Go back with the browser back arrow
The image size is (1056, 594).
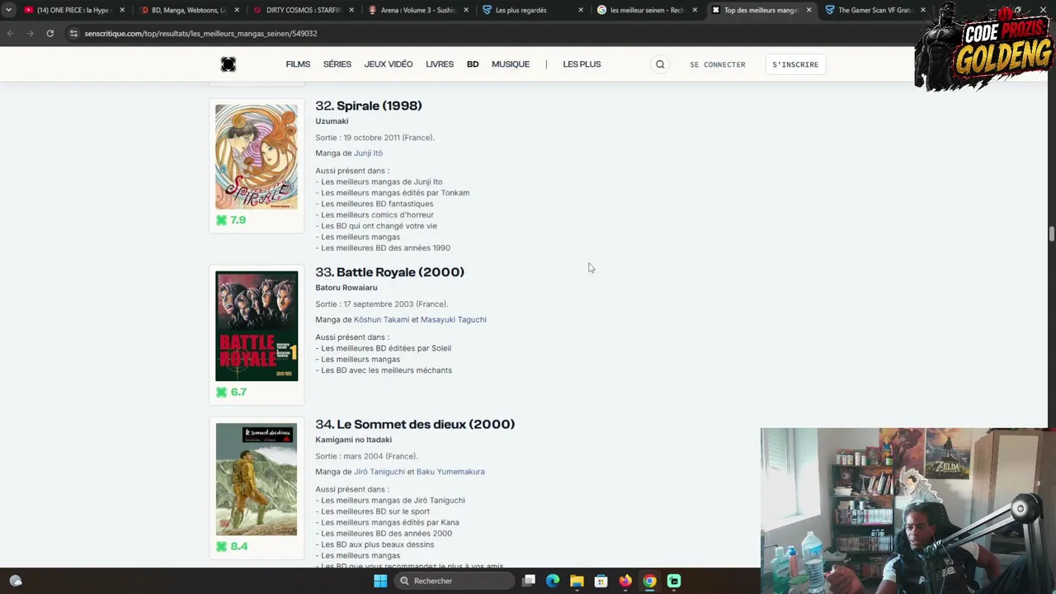coord(10,33)
